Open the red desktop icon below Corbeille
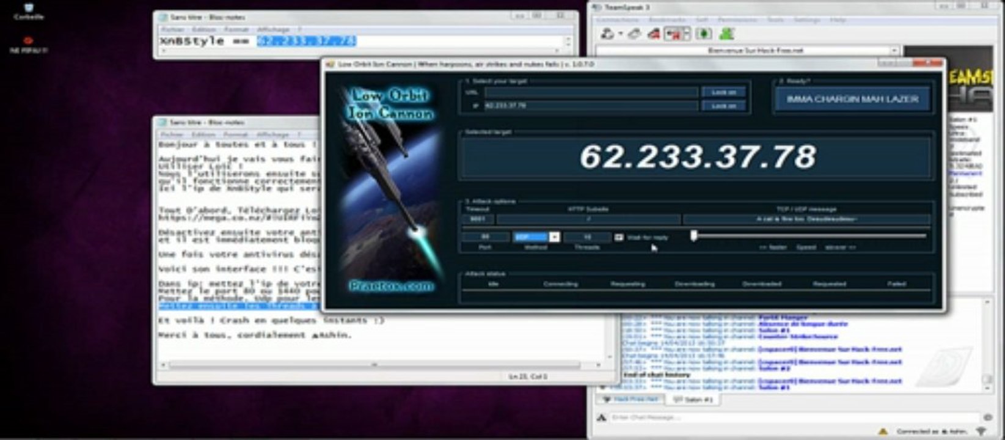The height and width of the screenshot is (440, 1005). click(x=28, y=45)
